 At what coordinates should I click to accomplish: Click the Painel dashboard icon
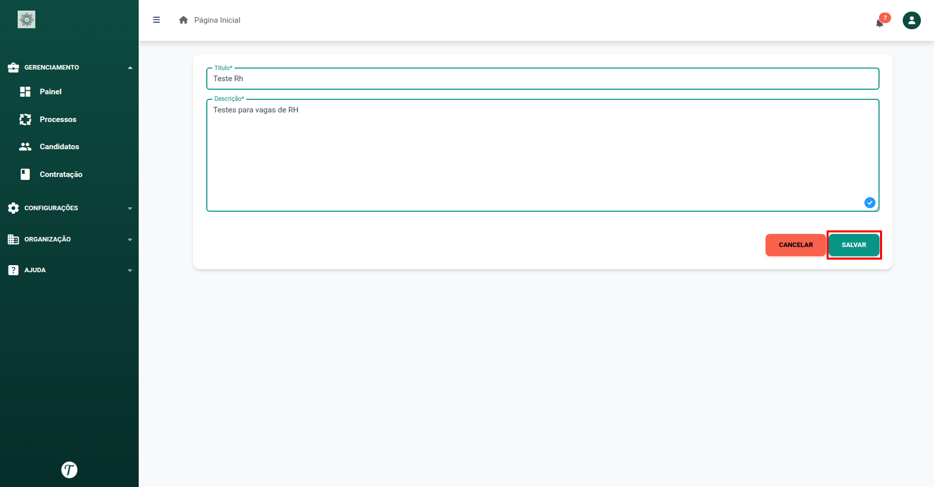coord(25,92)
